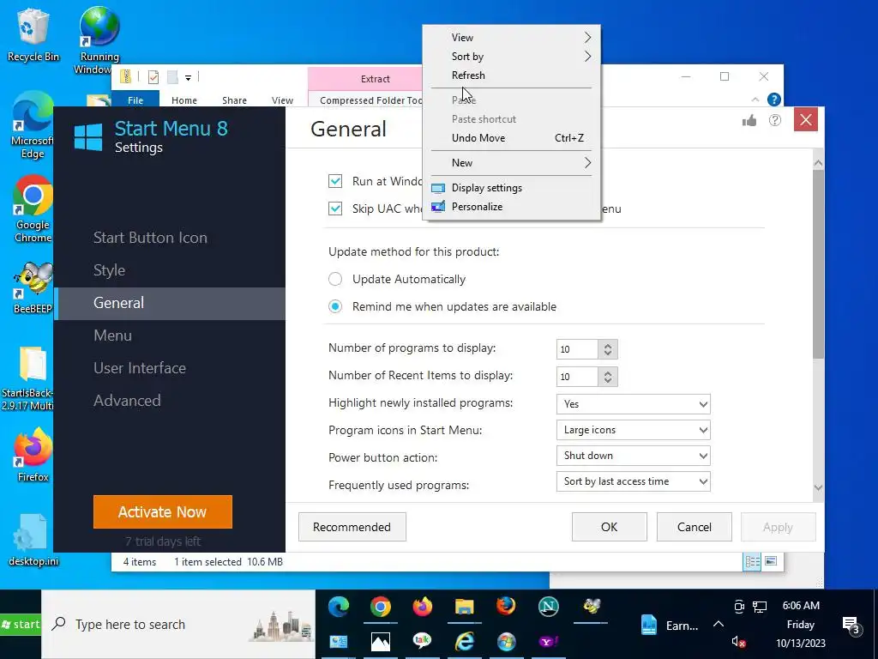Screen dimensions: 878x659
Task: Open Google Chrome from the taskbar
Action: (380, 607)
